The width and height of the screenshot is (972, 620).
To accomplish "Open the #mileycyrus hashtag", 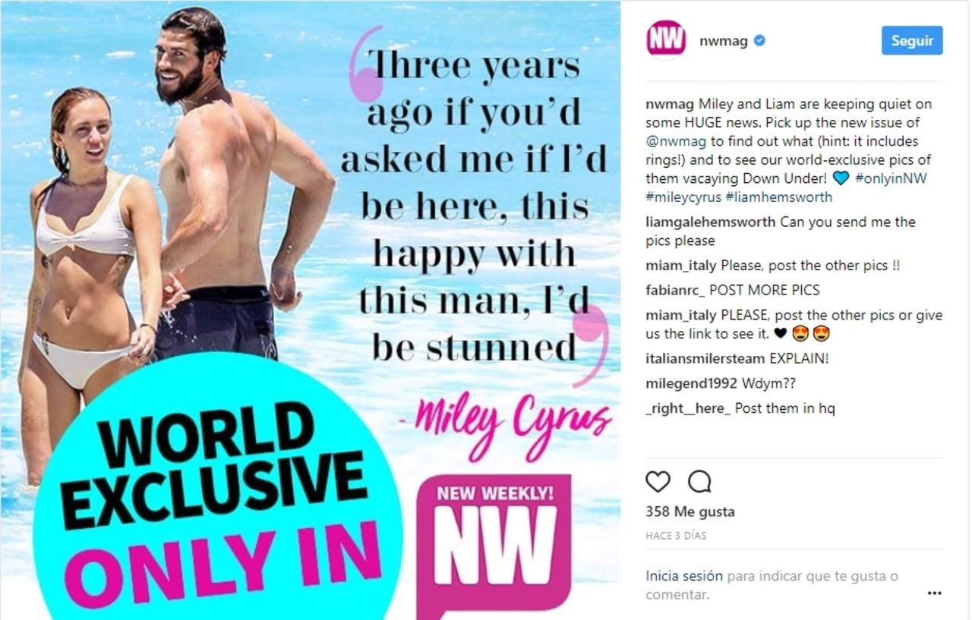I will pyautogui.click(x=683, y=197).
